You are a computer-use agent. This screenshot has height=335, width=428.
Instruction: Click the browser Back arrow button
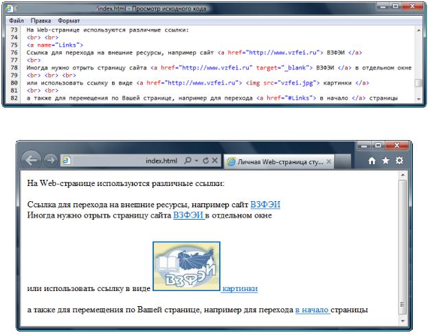click(x=30, y=160)
